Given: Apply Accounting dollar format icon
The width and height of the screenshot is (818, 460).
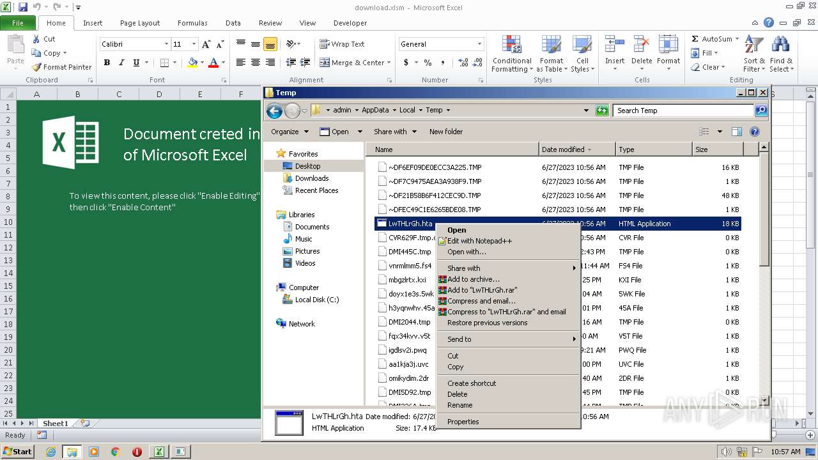Looking at the screenshot, I should coord(406,63).
